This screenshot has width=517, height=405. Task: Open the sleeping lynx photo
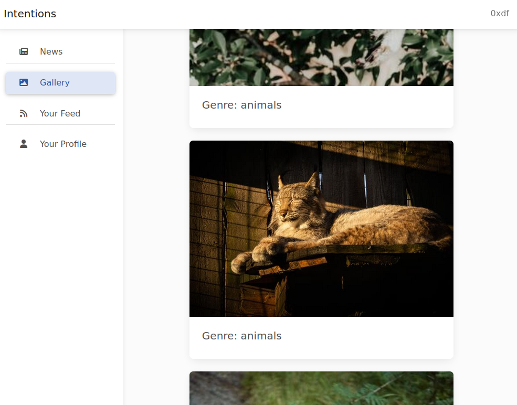point(321,229)
